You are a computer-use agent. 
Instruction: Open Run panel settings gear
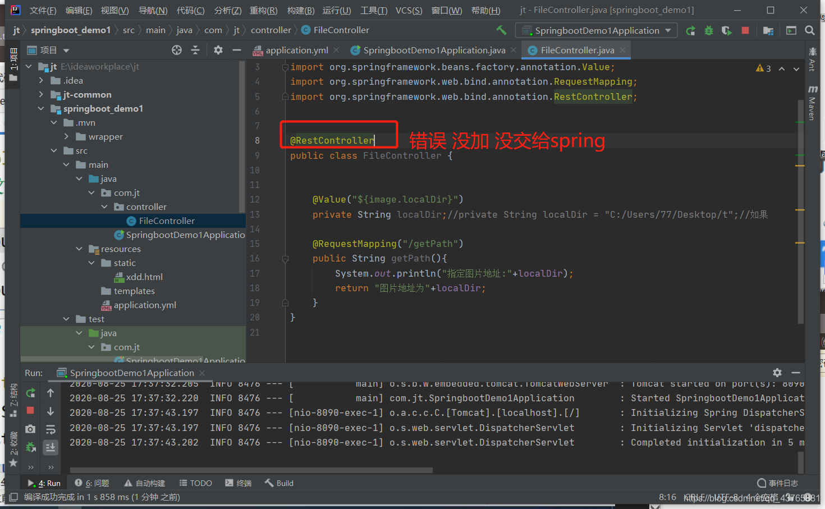tap(777, 373)
